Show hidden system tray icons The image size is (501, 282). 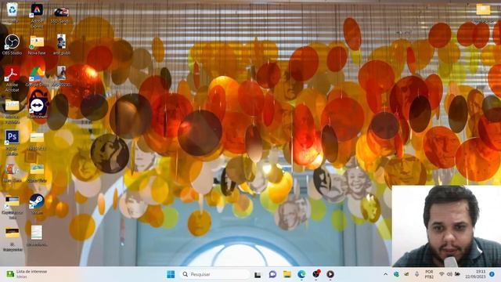pyautogui.click(x=385, y=274)
